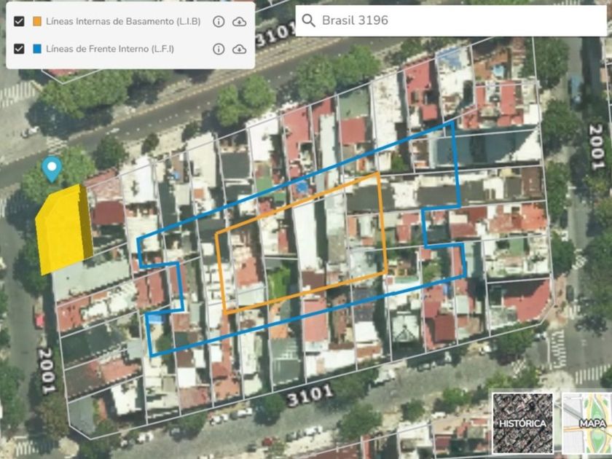Click the blue L.F.I legend color square
Image resolution: width=612 pixels, height=459 pixels.
click(x=36, y=49)
